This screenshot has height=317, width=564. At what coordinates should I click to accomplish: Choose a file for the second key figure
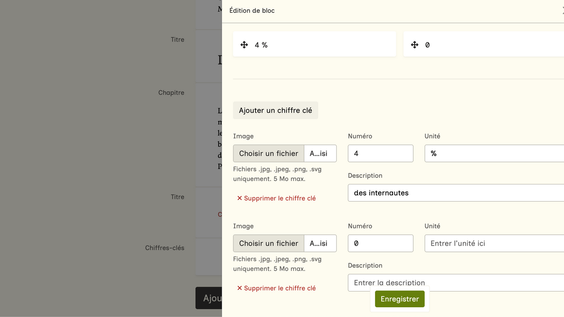click(x=269, y=243)
